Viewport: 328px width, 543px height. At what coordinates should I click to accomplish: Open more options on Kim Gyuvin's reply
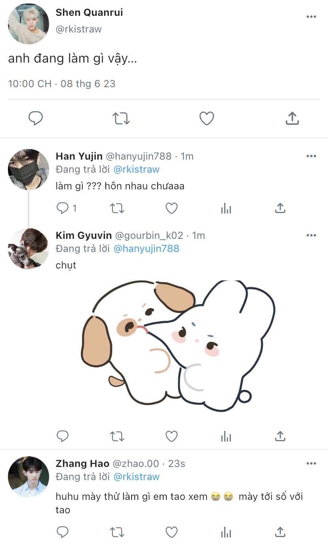point(311,235)
